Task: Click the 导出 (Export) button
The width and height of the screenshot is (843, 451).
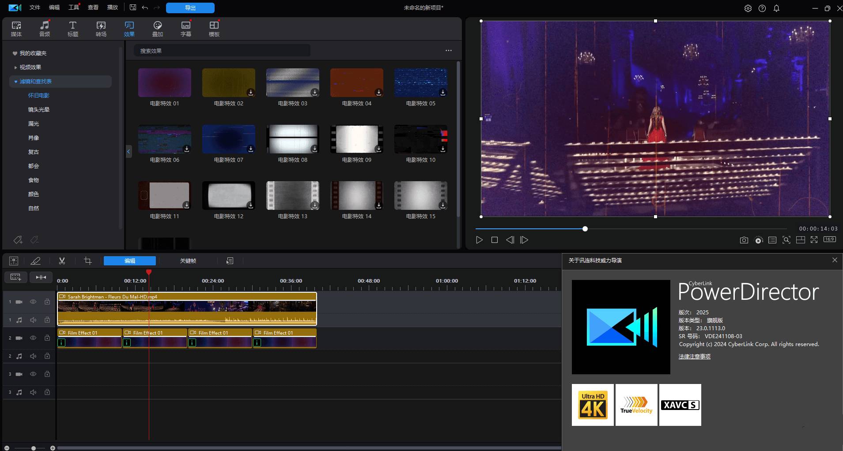Action: (190, 7)
